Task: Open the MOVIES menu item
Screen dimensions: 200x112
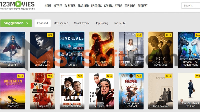Action: tap(58, 6)
